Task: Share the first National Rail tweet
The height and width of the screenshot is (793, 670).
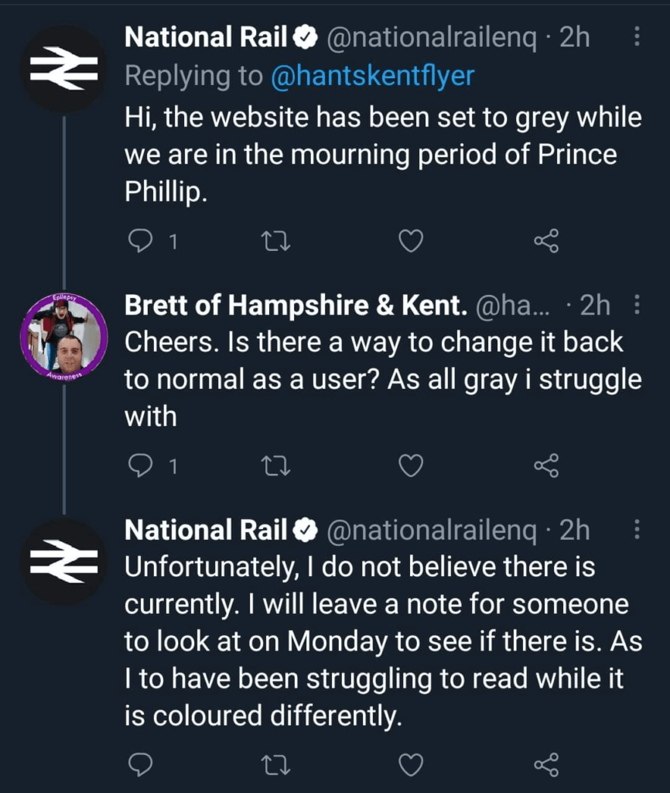Action: 546,242
